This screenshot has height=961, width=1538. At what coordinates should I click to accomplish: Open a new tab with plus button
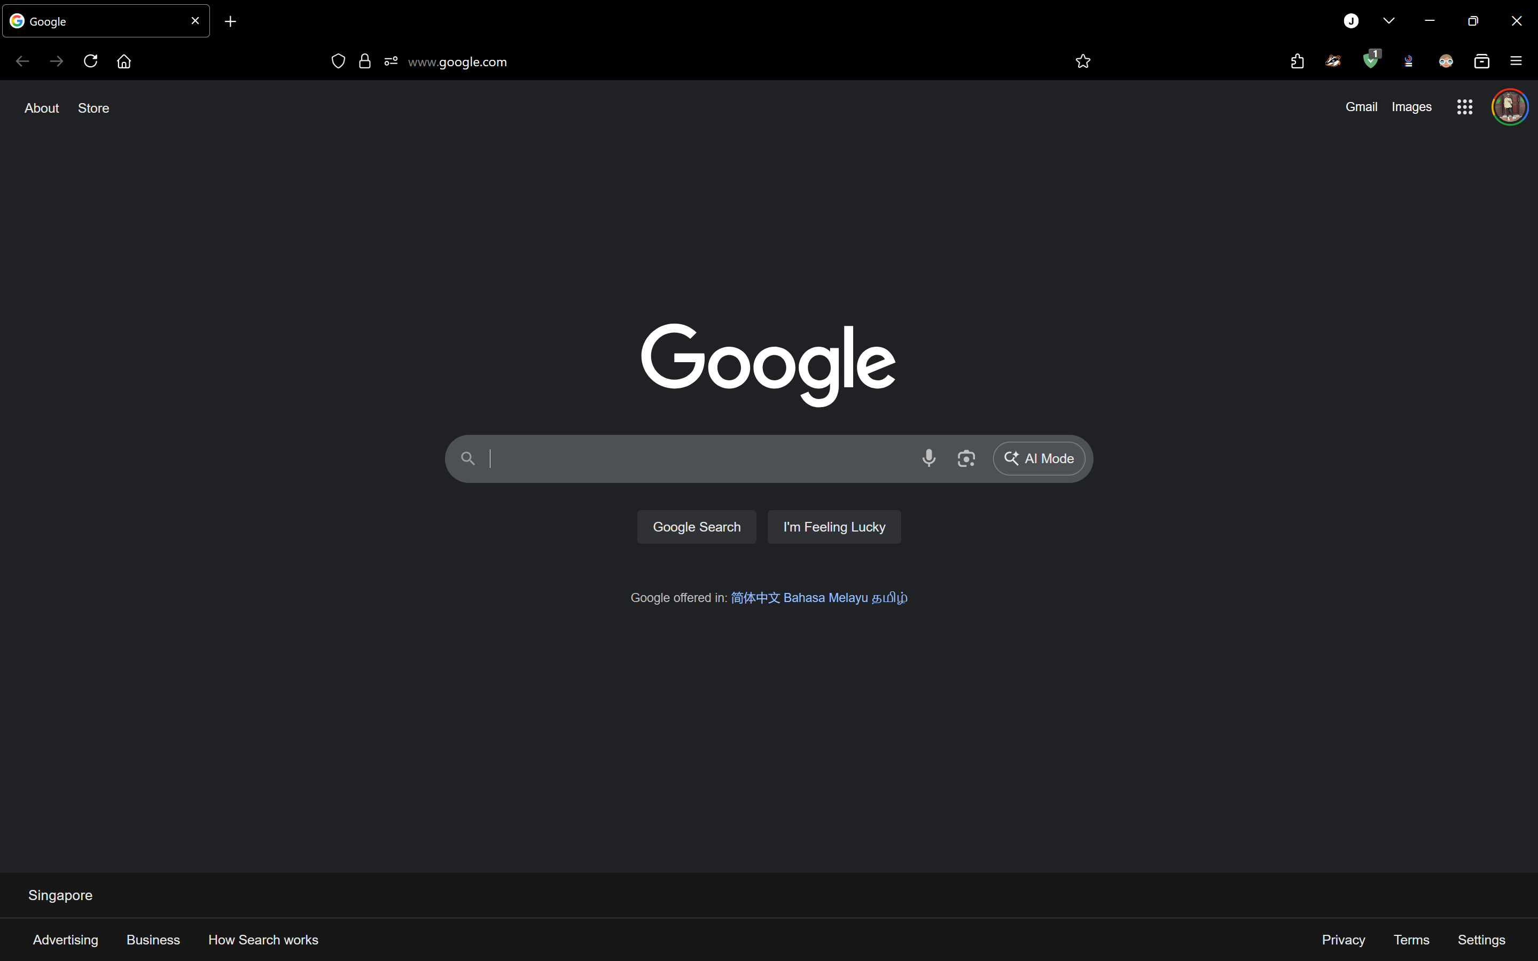[x=231, y=21]
